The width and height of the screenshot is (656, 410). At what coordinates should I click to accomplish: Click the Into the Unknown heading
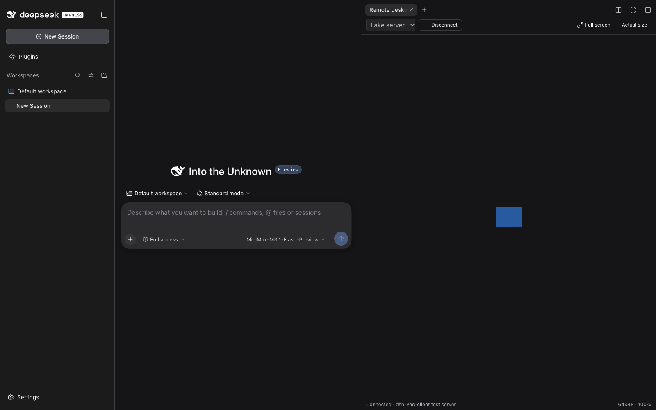click(x=230, y=171)
